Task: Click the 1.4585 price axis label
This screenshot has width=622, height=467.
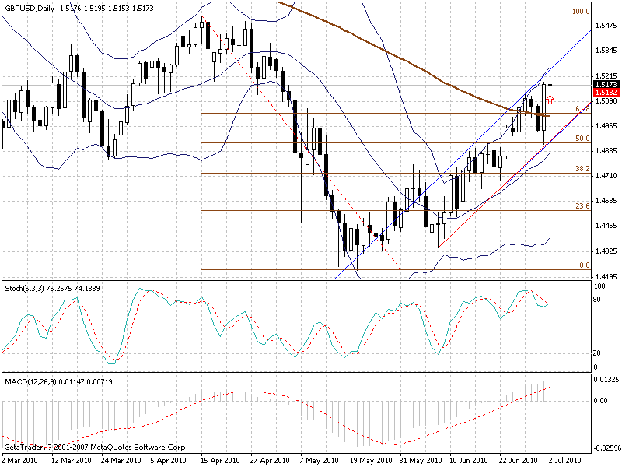Action: (x=606, y=201)
